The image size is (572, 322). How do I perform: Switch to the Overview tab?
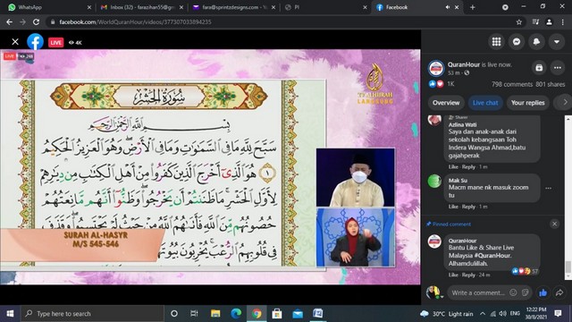(446, 103)
